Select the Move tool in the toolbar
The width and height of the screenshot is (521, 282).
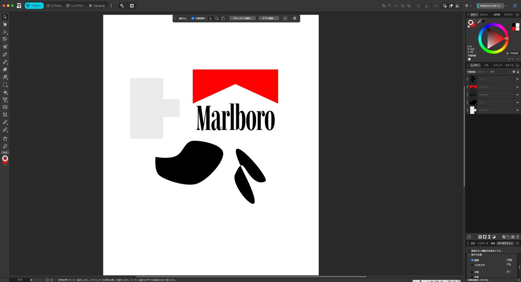click(5, 17)
